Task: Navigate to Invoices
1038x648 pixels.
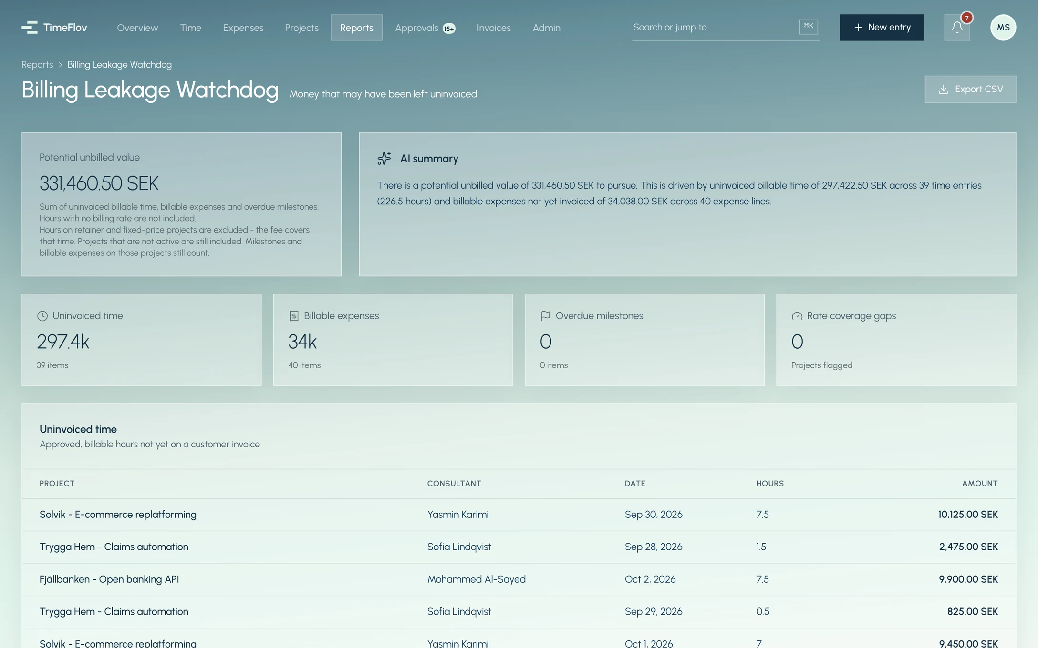Action: point(494,28)
